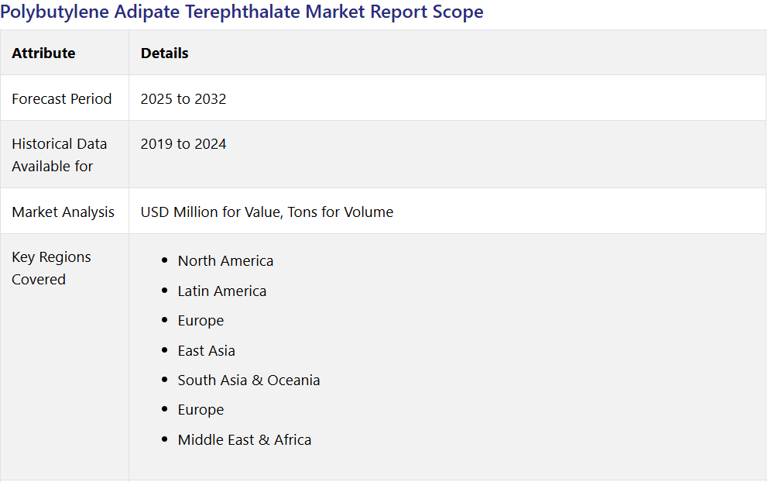This screenshot has height=482, width=768.
Task: Click the South Asia & Oceania list item
Action: pyautogui.click(x=249, y=380)
